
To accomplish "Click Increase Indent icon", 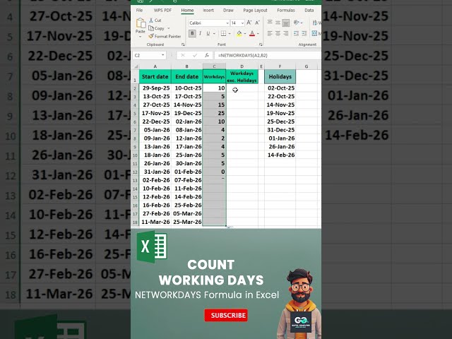I will (x=304, y=33).
